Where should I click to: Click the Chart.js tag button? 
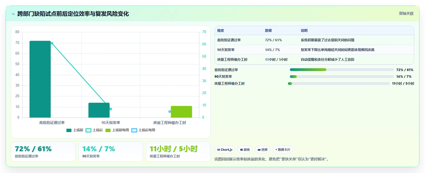[225, 150]
